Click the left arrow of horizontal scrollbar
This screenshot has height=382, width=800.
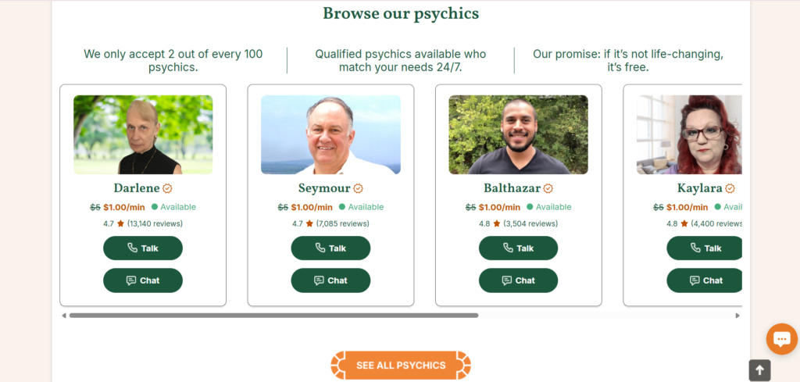(64, 316)
